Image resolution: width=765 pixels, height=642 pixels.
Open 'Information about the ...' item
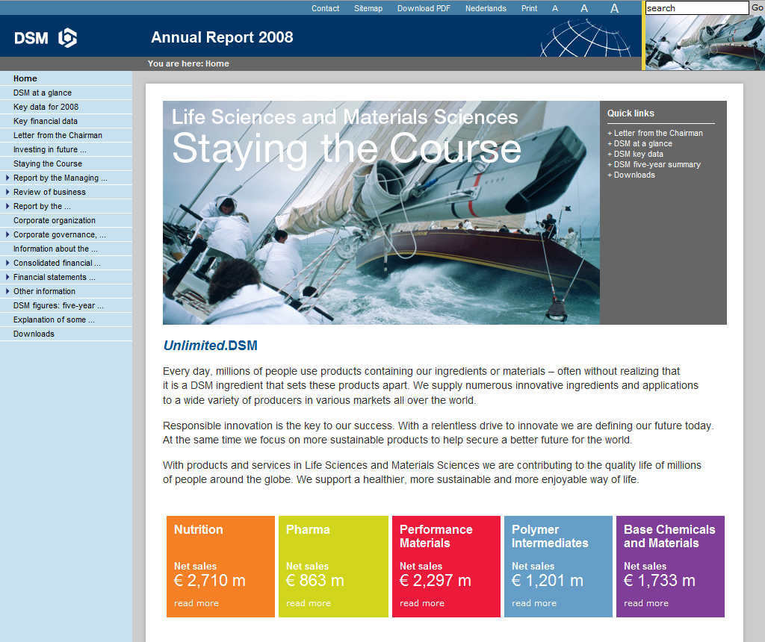pyautogui.click(x=55, y=249)
